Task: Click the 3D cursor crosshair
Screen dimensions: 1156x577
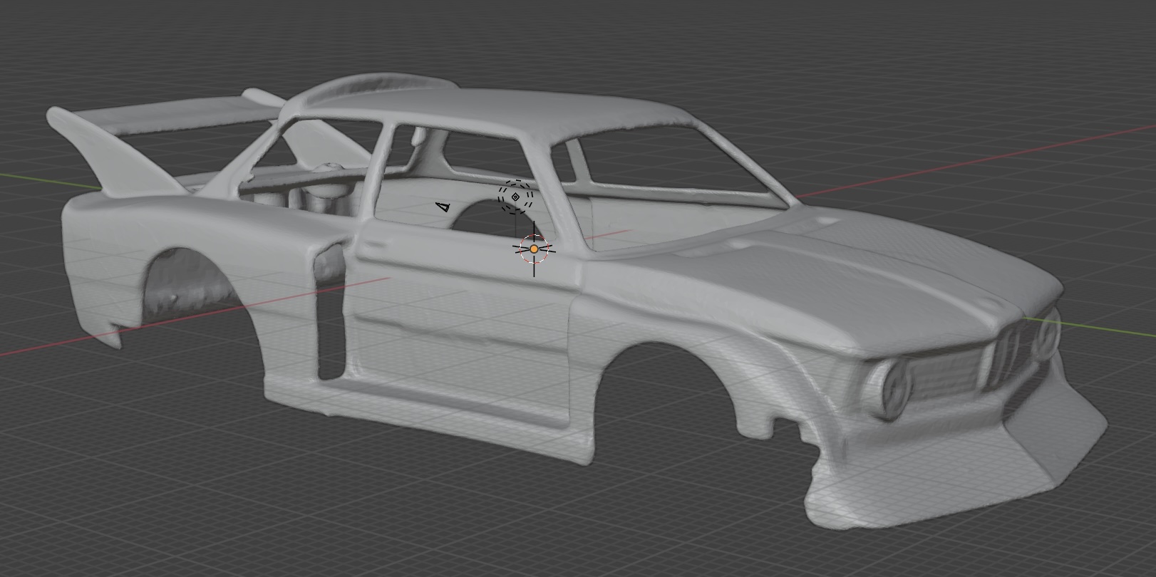Action: [x=534, y=249]
